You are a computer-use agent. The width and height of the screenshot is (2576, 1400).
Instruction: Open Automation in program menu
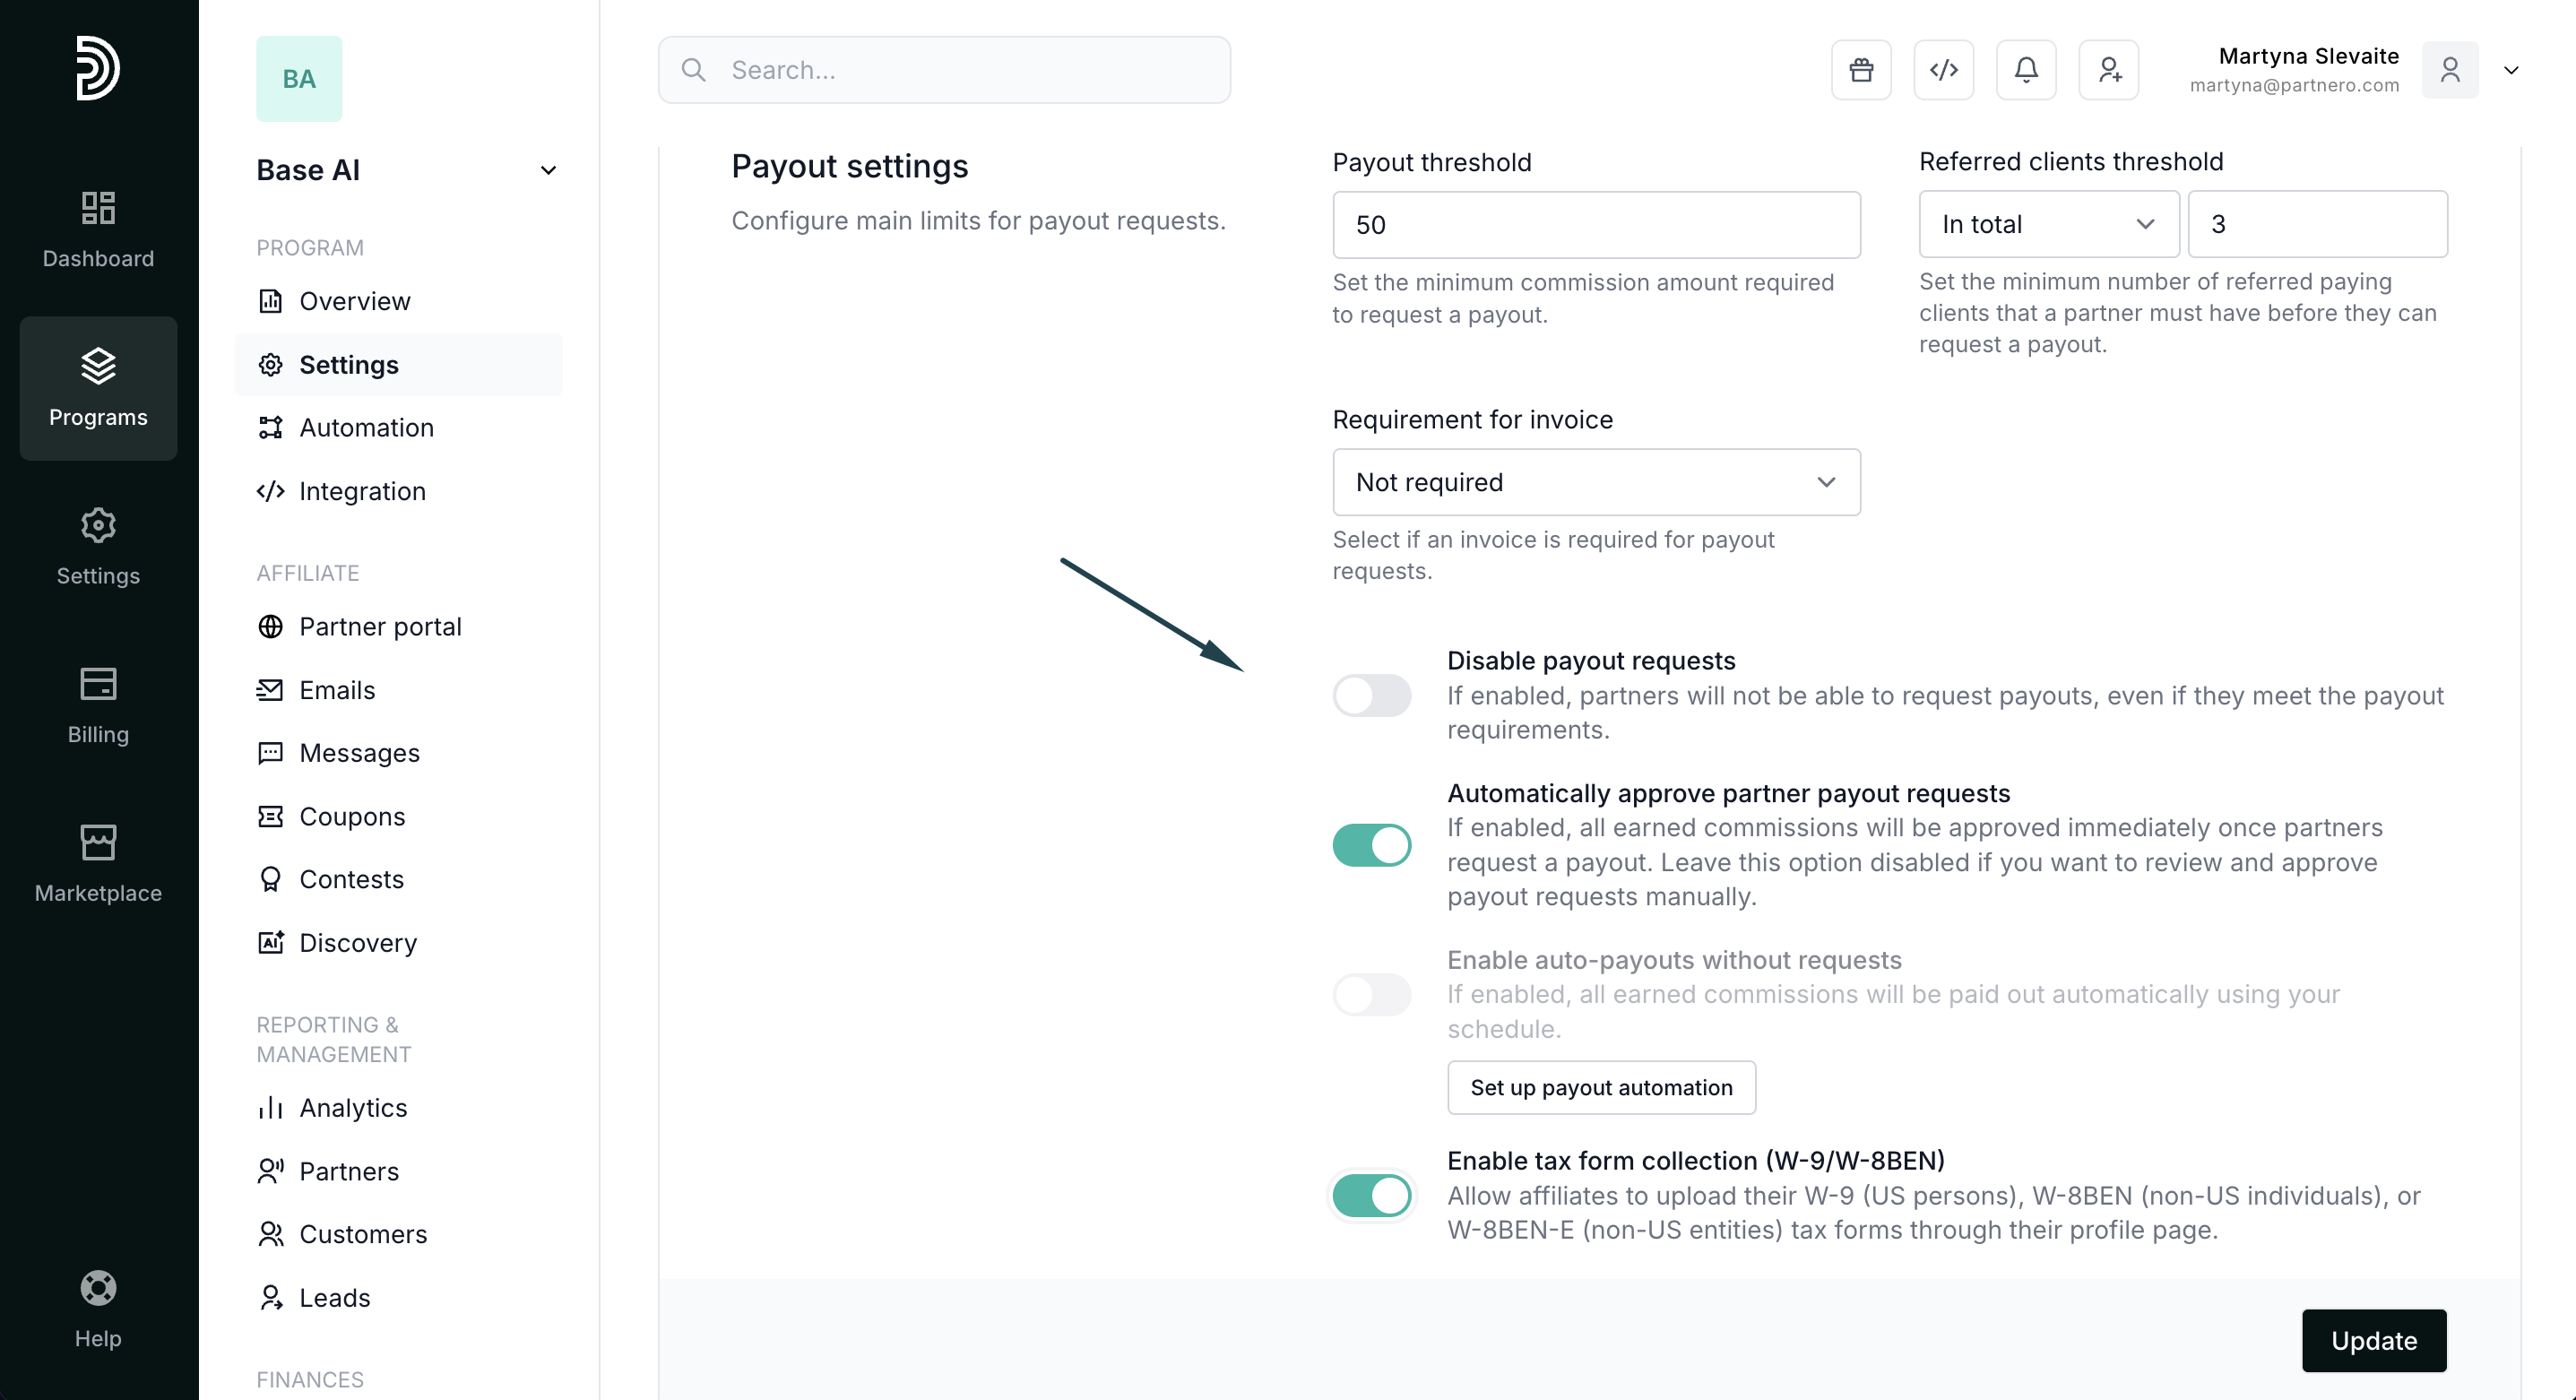(366, 428)
